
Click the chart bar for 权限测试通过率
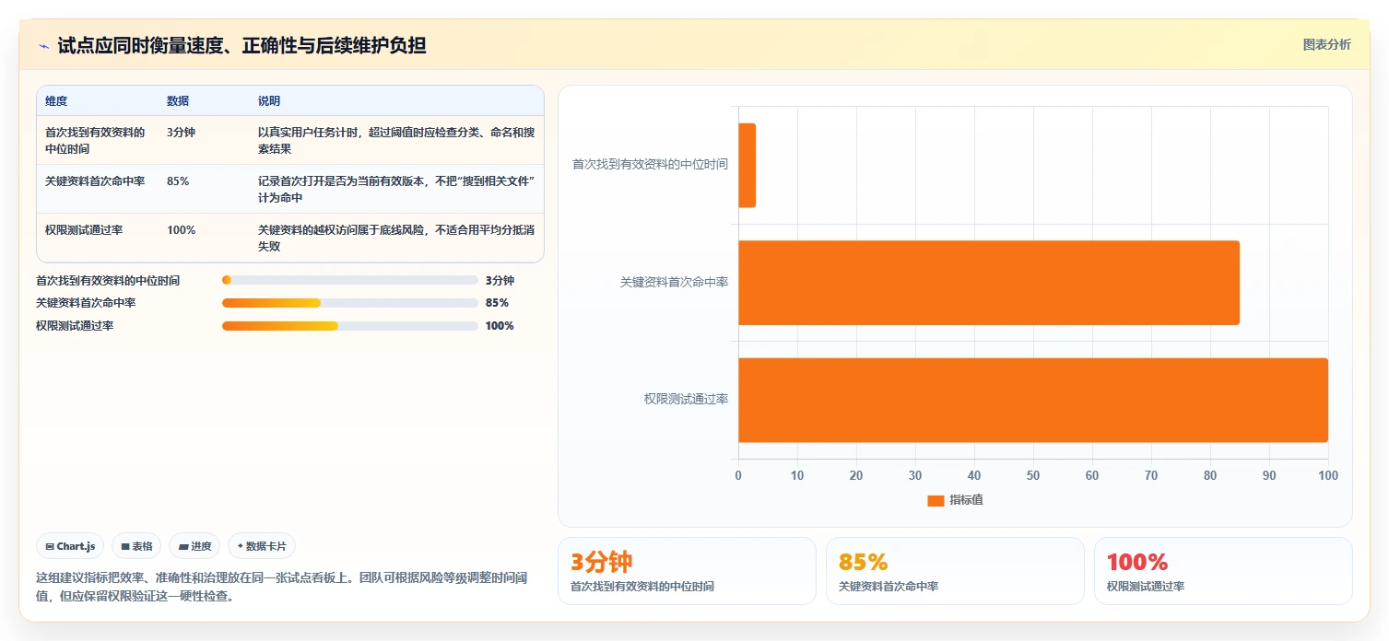point(1033,400)
